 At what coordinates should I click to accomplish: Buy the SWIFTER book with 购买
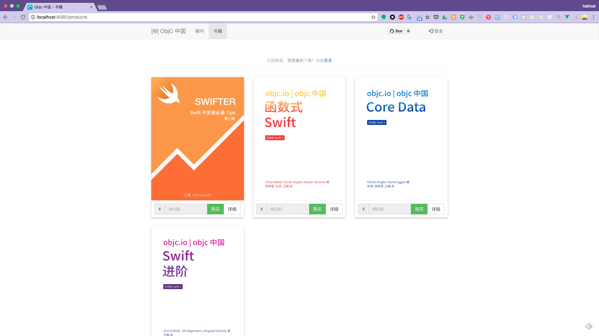coord(215,209)
